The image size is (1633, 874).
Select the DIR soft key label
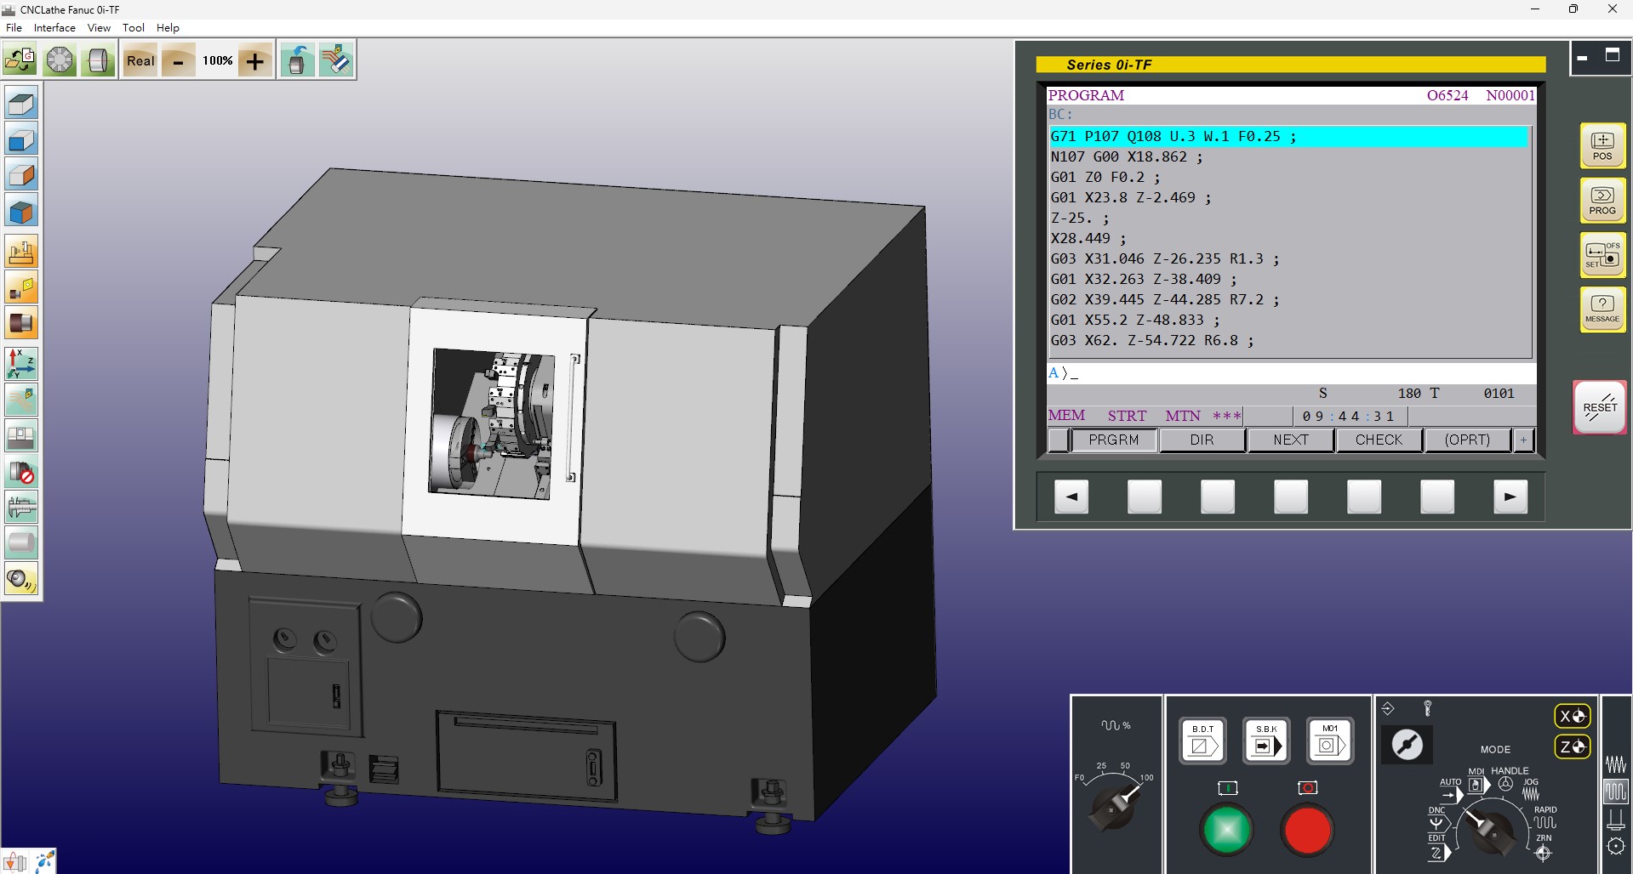[x=1202, y=440]
